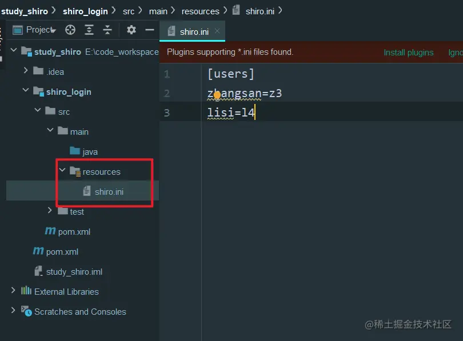The width and height of the screenshot is (463, 341).
Task: Click the Project panel window icon
Action: tap(18, 30)
